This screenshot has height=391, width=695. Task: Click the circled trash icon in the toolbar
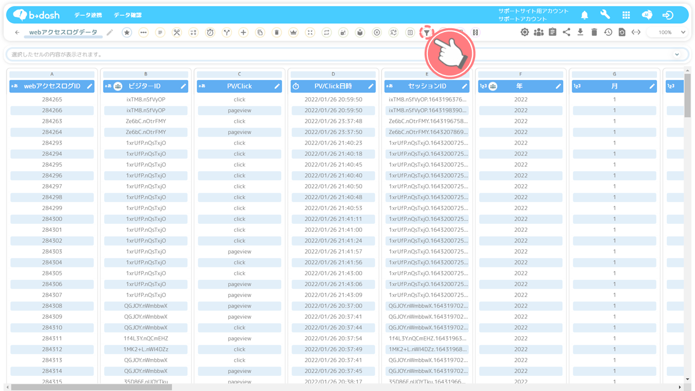point(276,33)
